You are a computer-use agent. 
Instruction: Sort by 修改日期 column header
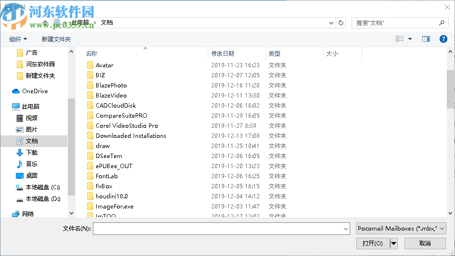click(223, 54)
